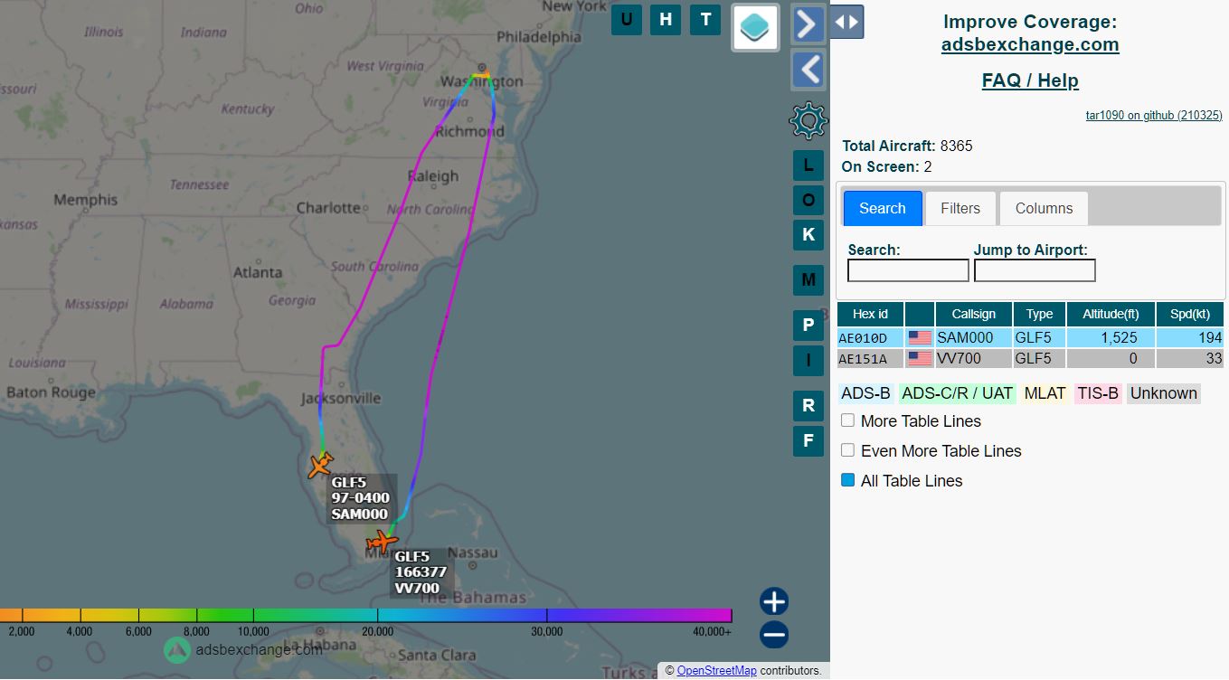Screen dimensions: 1229x680
Task: Click the SAM000 callsign cell
Action: (973, 338)
